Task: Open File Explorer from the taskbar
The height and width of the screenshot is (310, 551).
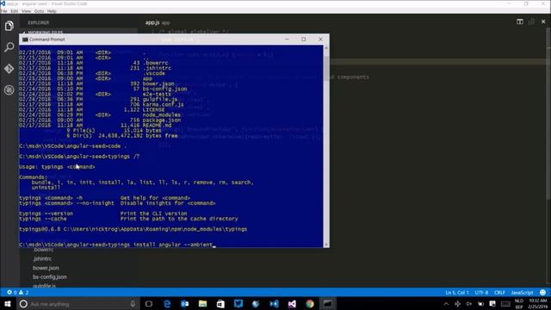Action: pos(203,304)
